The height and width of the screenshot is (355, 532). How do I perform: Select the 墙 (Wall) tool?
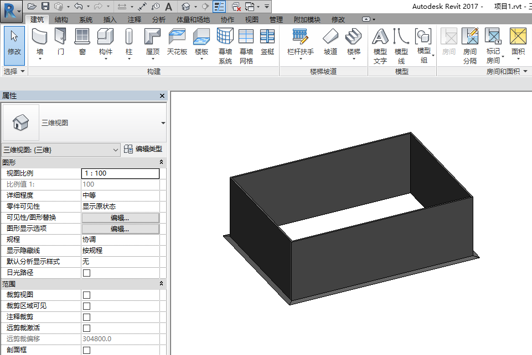click(40, 44)
